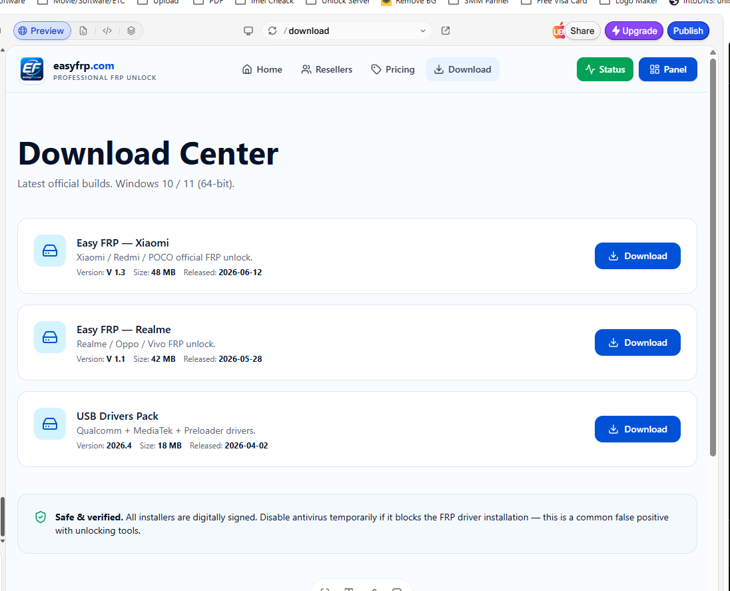Click the desktop device view icon
Image resolution: width=730 pixels, height=591 pixels.
pyautogui.click(x=248, y=31)
